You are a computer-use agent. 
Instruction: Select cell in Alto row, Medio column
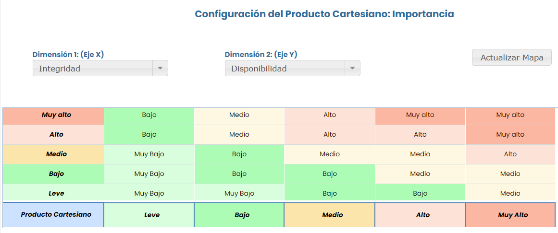point(330,135)
